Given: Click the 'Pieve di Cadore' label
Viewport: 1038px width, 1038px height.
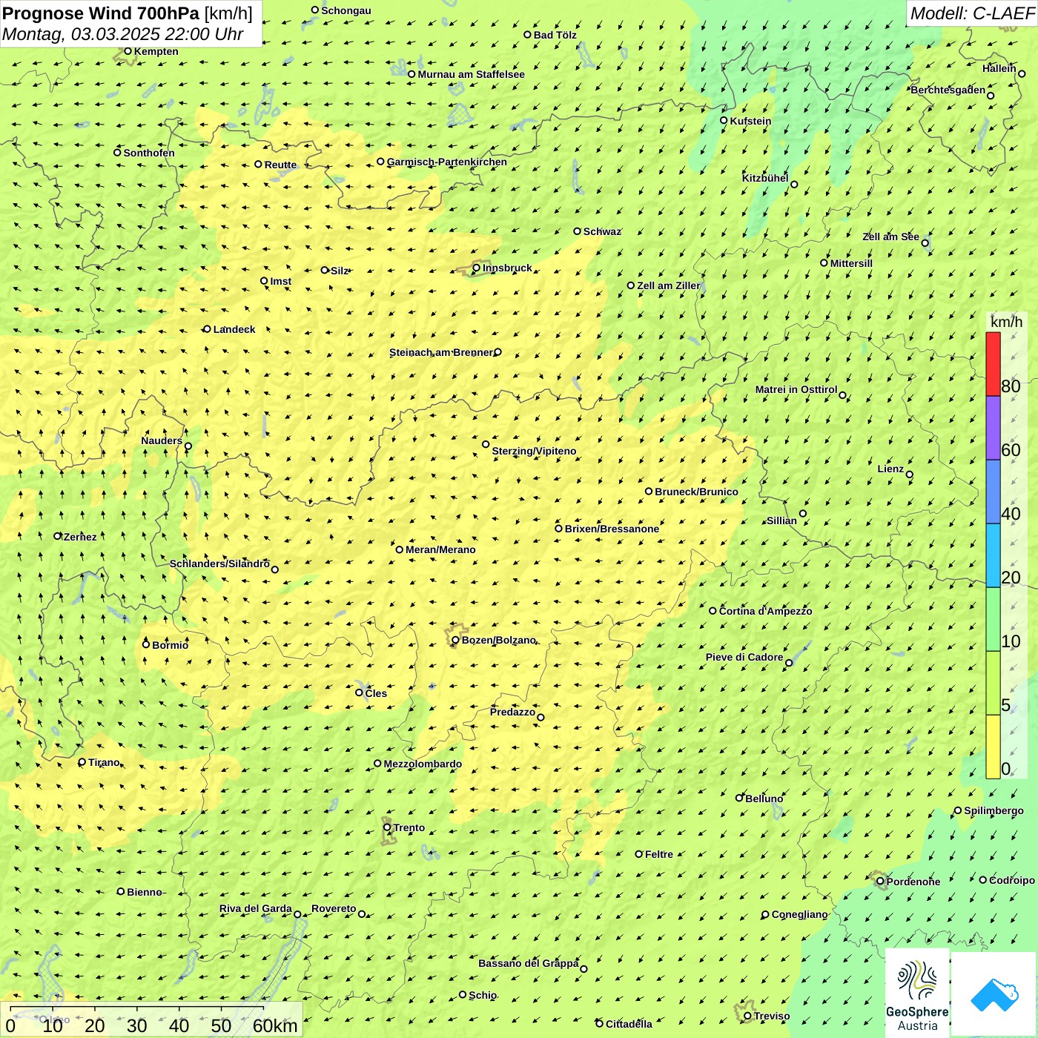Looking at the screenshot, I should (744, 657).
